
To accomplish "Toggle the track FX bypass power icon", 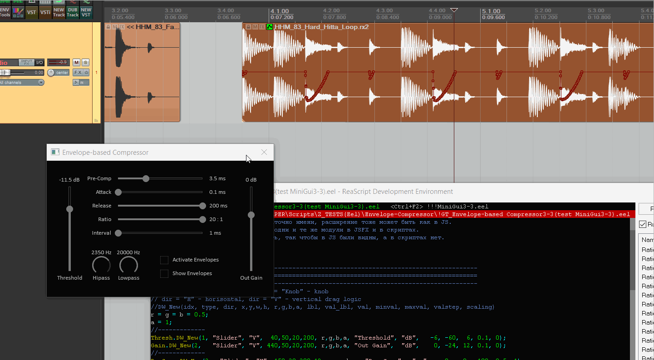I will [86, 73].
